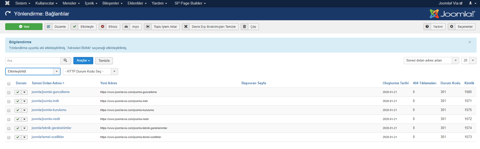The image size is (480, 149).
Task: Select the checkbox for joomla/joomla-indir row
Action: [x=9, y=101]
